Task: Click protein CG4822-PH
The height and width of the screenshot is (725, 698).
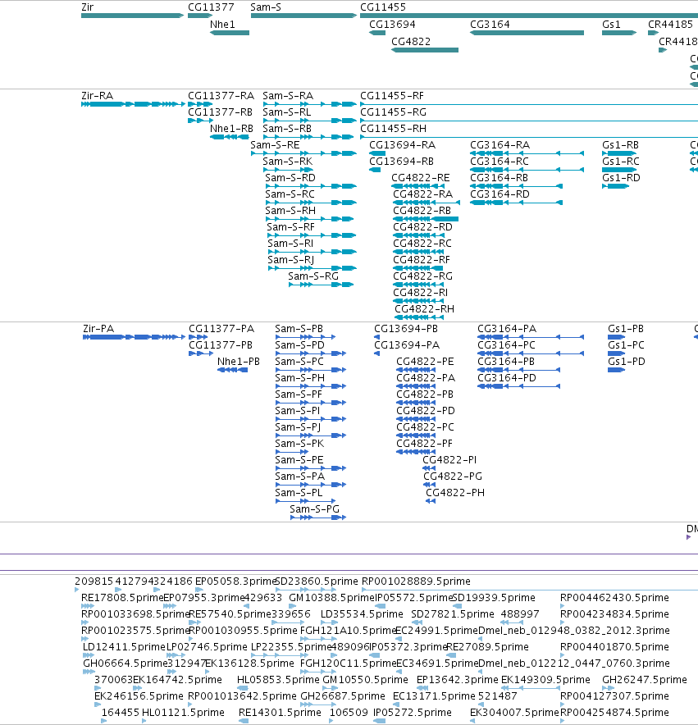Action: [431, 501]
